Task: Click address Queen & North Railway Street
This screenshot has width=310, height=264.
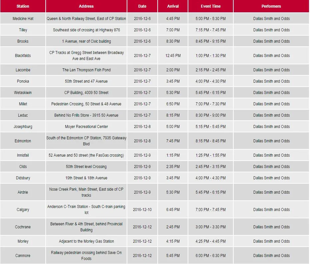Action: pyautogui.click(x=86, y=19)
